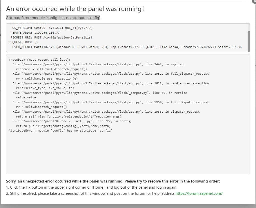Click the highlighted AttributeError message under the title
256x208 pixels.
(x=53, y=18)
